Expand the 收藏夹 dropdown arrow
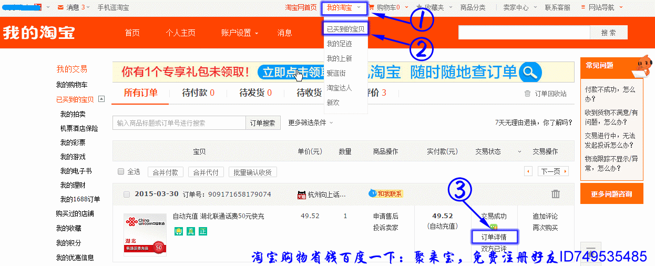 pyautogui.click(x=449, y=7)
